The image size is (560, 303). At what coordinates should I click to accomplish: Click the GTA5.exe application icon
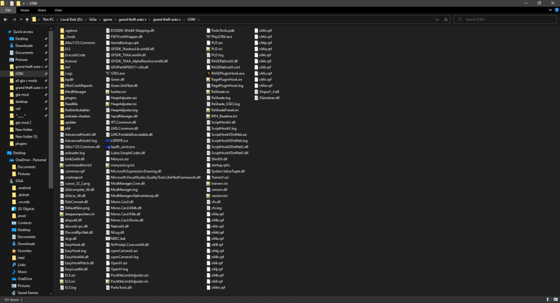click(108, 73)
